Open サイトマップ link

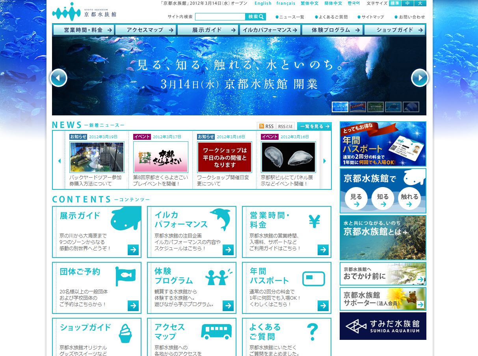coord(371,17)
